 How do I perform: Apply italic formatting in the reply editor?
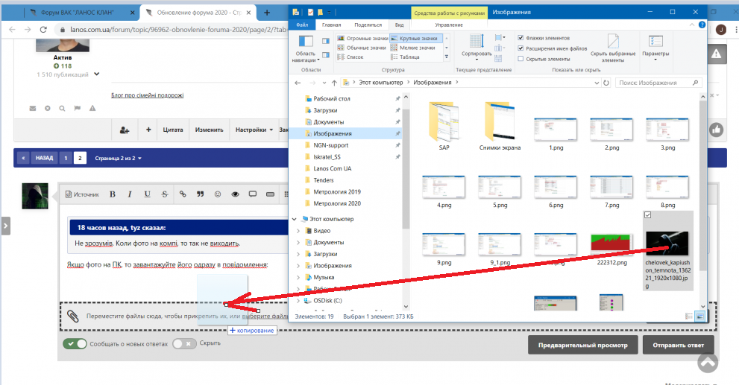[130, 194]
